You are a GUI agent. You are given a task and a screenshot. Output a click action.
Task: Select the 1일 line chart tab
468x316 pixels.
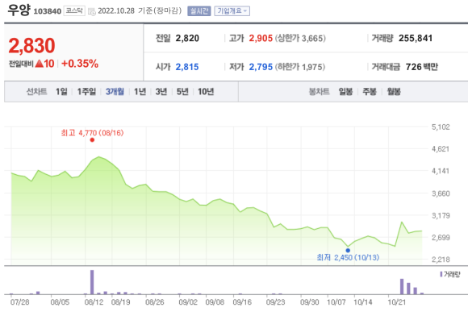[x=61, y=92]
